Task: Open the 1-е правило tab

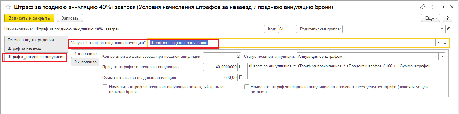Action: [85, 53]
